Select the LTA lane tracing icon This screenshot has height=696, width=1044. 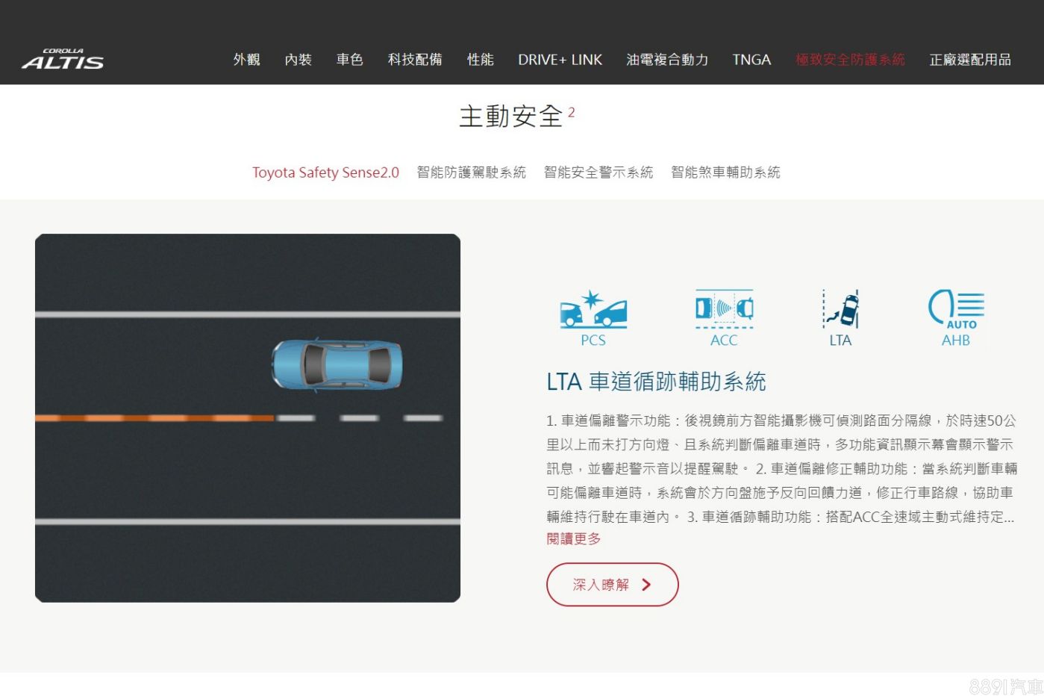click(840, 317)
